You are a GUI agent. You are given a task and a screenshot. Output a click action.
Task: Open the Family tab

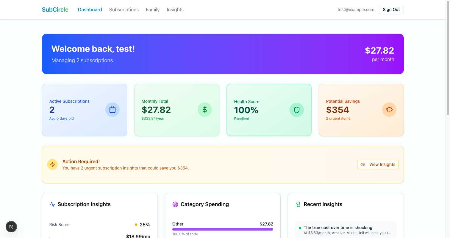point(153,10)
